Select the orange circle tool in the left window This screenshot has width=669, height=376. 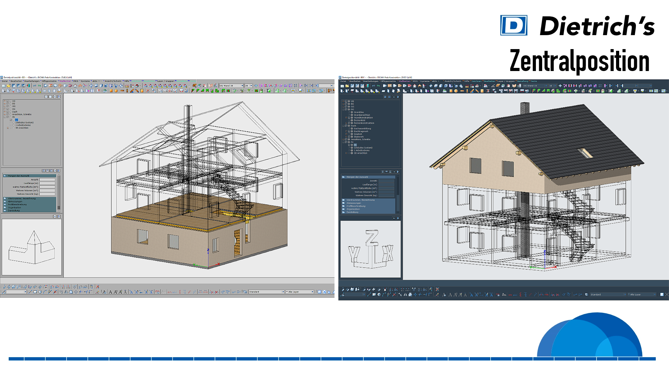(x=116, y=91)
